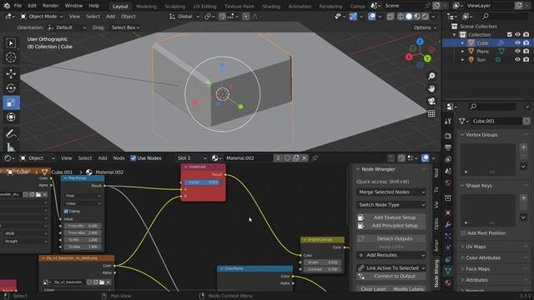
Task: Open the Object Data green triangle tab
Action: [448, 271]
